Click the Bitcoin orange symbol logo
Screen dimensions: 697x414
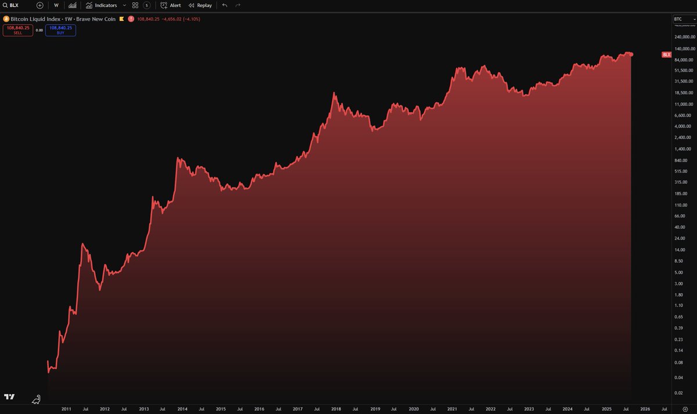[x=6, y=19]
